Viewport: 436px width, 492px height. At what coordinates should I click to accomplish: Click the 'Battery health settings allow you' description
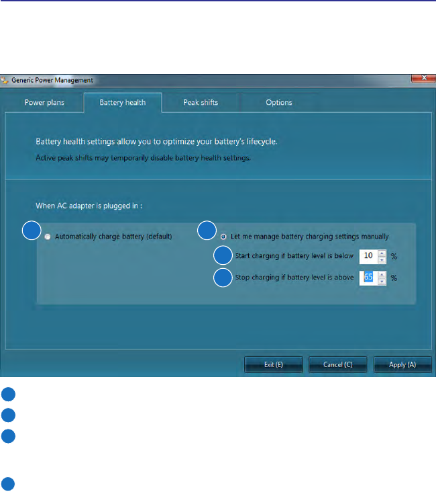156,142
